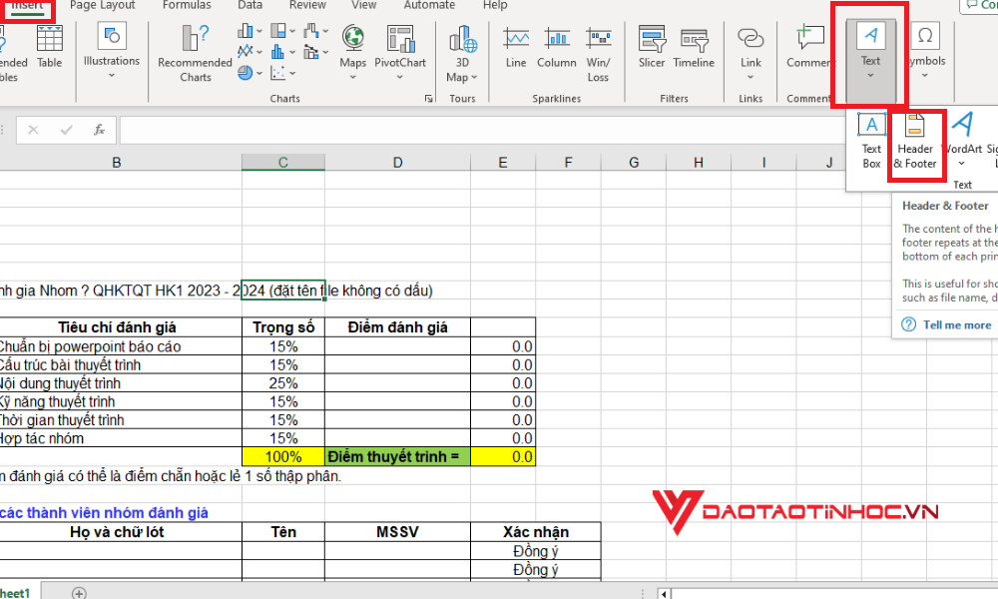Viewport: 998px width, 599px height.
Task: Insert a statistic histogram chart
Action: 278,52
